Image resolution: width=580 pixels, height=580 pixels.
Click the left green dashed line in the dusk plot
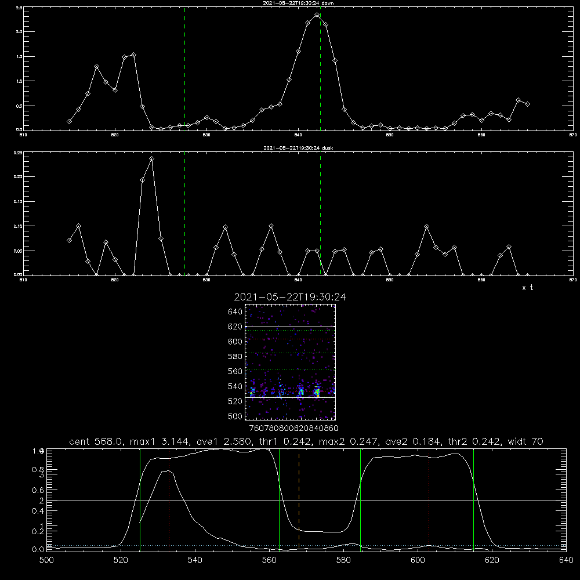(184, 214)
